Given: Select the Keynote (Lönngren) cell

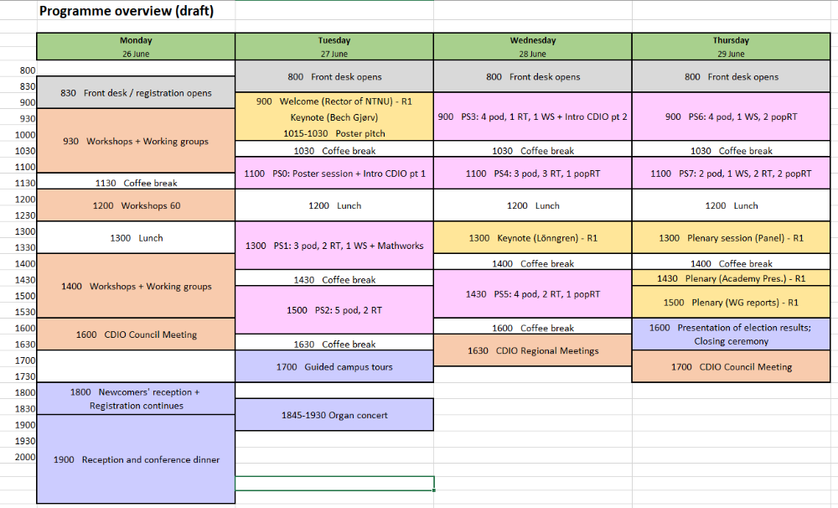Looking at the screenshot, I should coord(532,238).
